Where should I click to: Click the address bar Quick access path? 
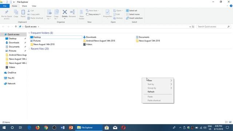pyautogui.click(x=31, y=27)
